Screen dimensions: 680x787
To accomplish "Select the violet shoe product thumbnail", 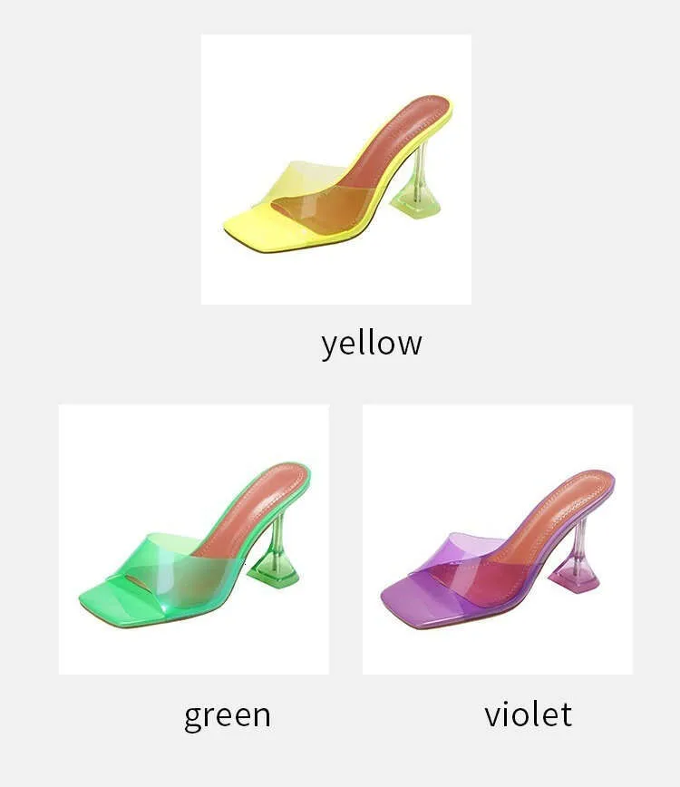I will [x=498, y=539].
